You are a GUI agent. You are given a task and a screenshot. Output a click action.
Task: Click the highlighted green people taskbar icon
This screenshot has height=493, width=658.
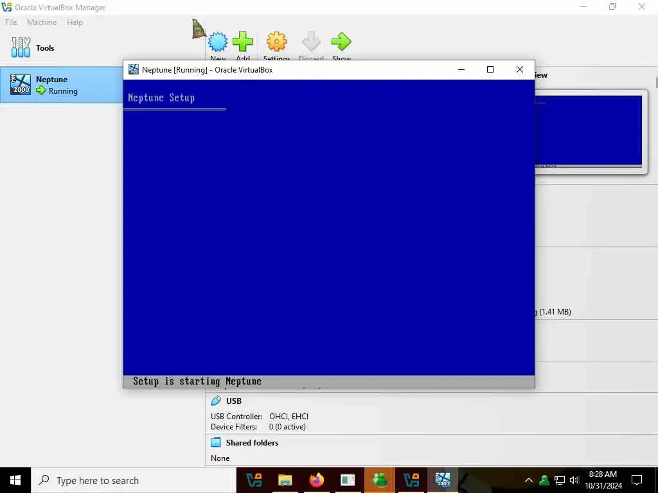[379, 480]
